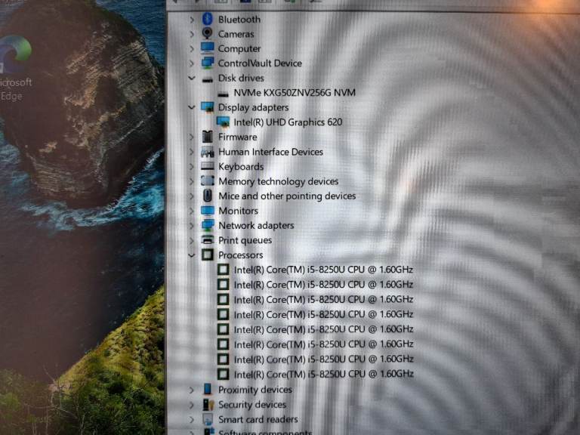Expand the Network adapters category
This screenshot has width=580, height=435.
pyautogui.click(x=192, y=225)
